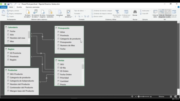Select the Inicio ribbon tab
This screenshot has width=180, height=101.
[x=11, y=7]
